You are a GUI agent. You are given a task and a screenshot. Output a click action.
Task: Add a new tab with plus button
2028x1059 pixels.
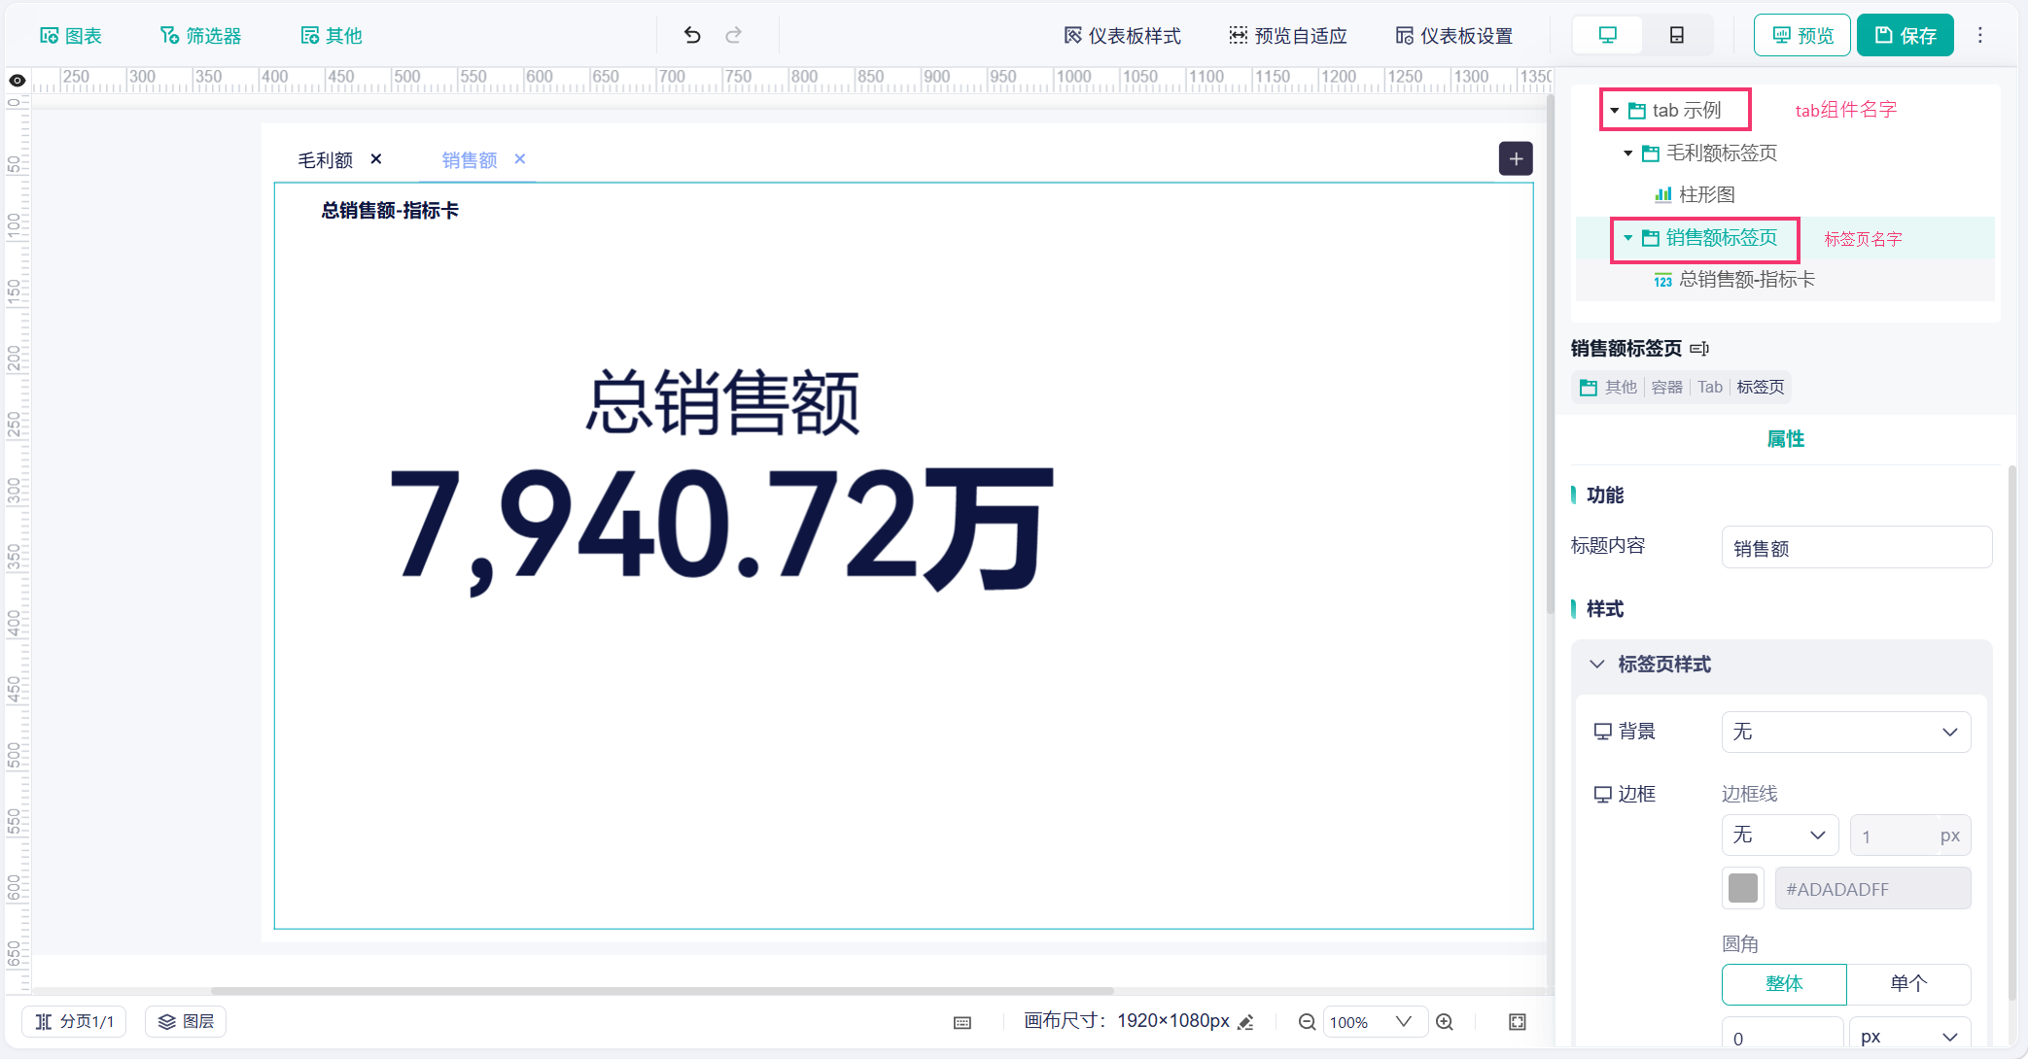pos(1516,158)
